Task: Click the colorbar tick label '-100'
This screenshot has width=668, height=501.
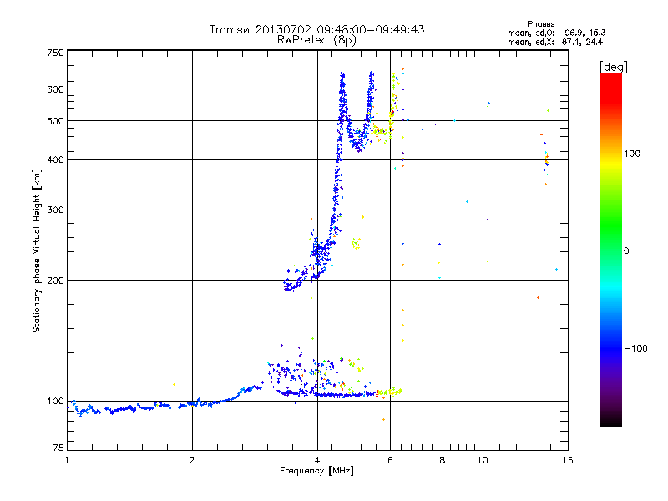Action: pos(635,348)
